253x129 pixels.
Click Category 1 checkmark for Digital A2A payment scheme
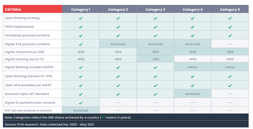pos(81,44)
